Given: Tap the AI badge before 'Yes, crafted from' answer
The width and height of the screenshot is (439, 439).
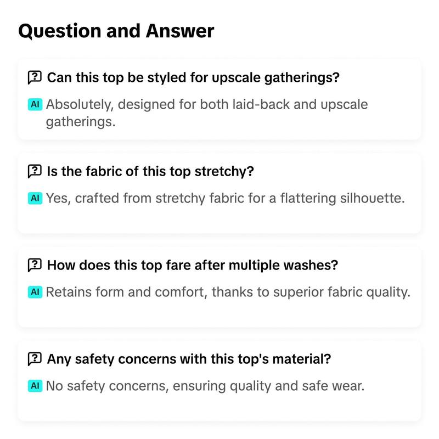Looking at the screenshot, I should pos(35,198).
